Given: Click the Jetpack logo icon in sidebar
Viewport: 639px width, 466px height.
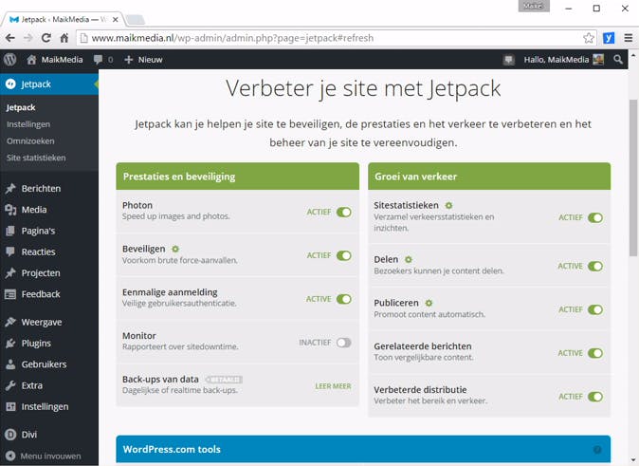Looking at the screenshot, I should (x=10, y=84).
